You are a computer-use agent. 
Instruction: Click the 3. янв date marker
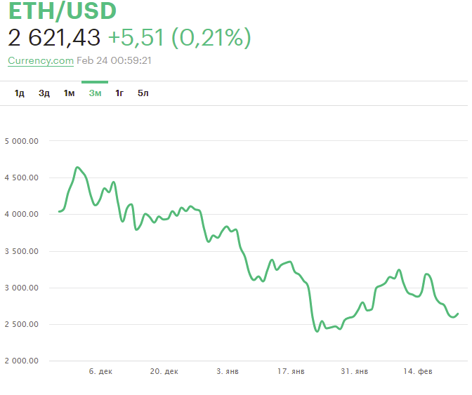pyautogui.click(x=228, y=371)
